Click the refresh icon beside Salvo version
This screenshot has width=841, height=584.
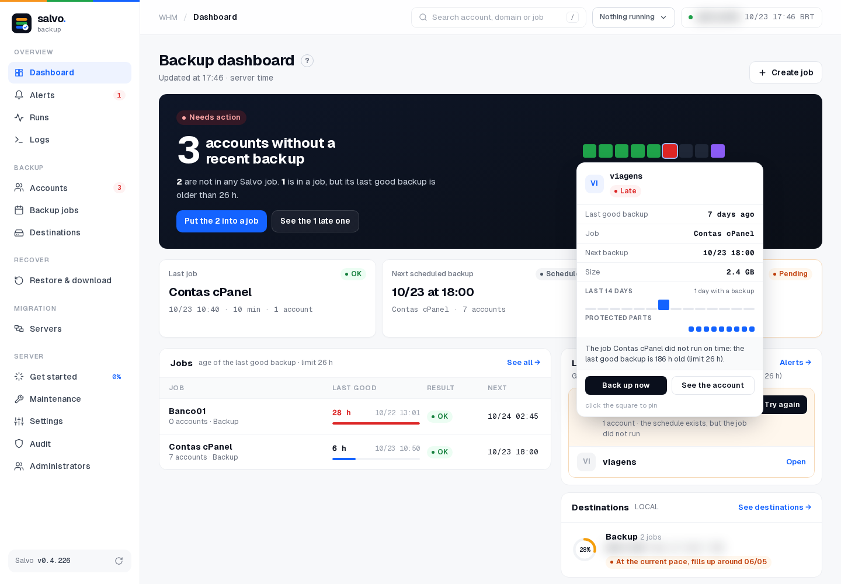coord(119,561)
